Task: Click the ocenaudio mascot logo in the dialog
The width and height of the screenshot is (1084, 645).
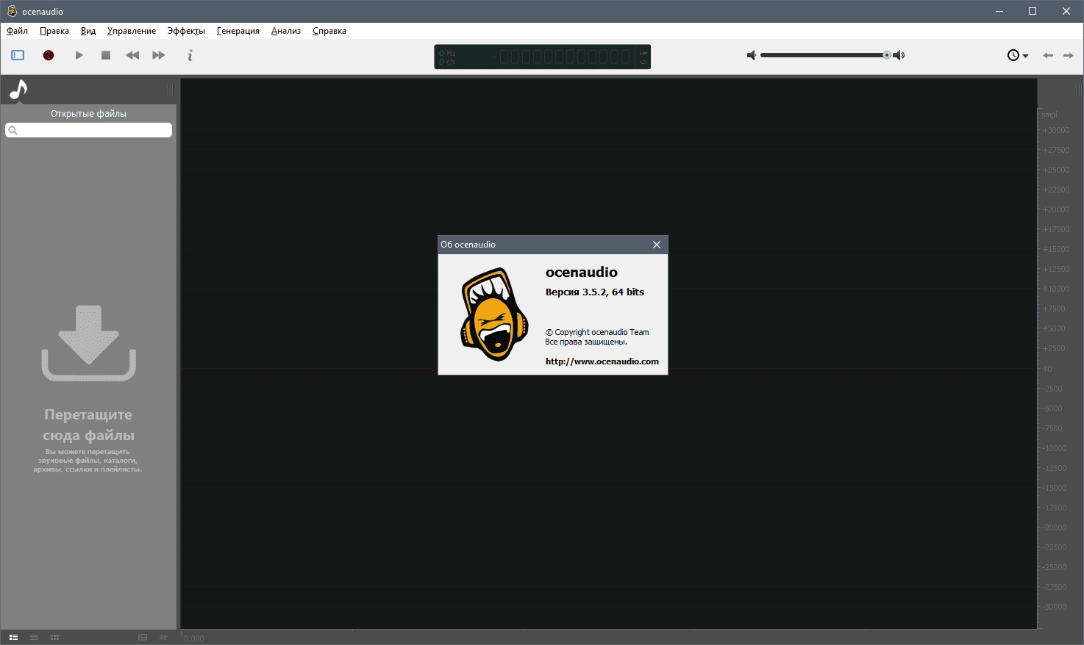Action: pyautogui.click(x=494, y=314)
